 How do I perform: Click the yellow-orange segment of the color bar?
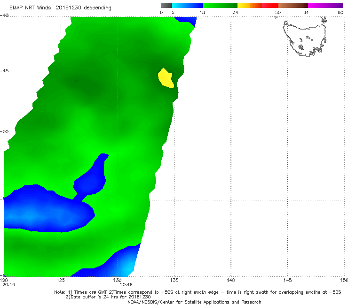pyautogui.click(x=250, y=6)
